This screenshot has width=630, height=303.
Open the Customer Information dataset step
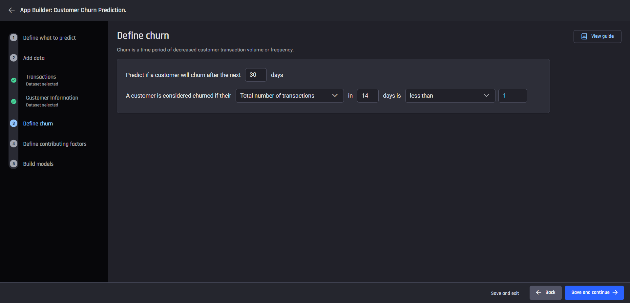point(52,98)
